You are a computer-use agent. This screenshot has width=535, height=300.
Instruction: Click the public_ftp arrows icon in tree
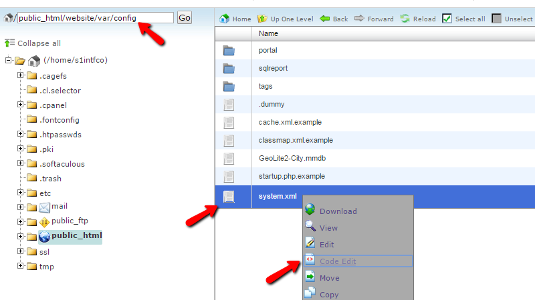[x=44, y=222]
